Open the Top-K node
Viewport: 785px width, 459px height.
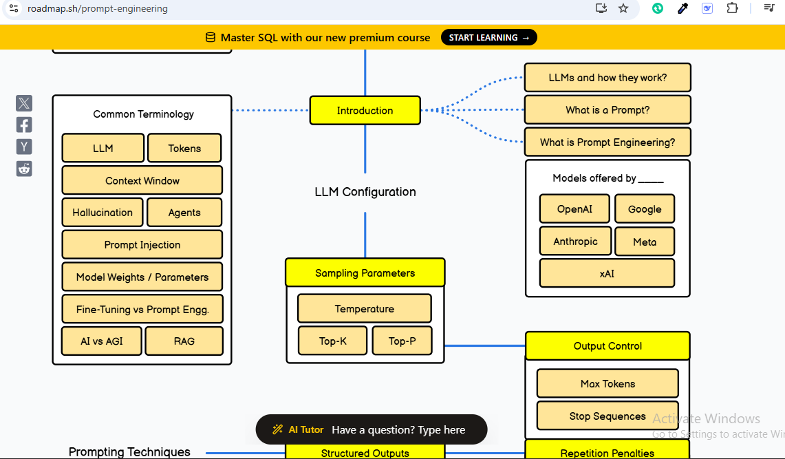[x=332, y=341]
